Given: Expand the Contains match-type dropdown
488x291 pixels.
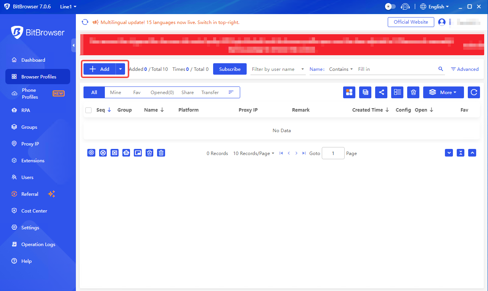Looking at the screenshot, I should click(341, 69).
